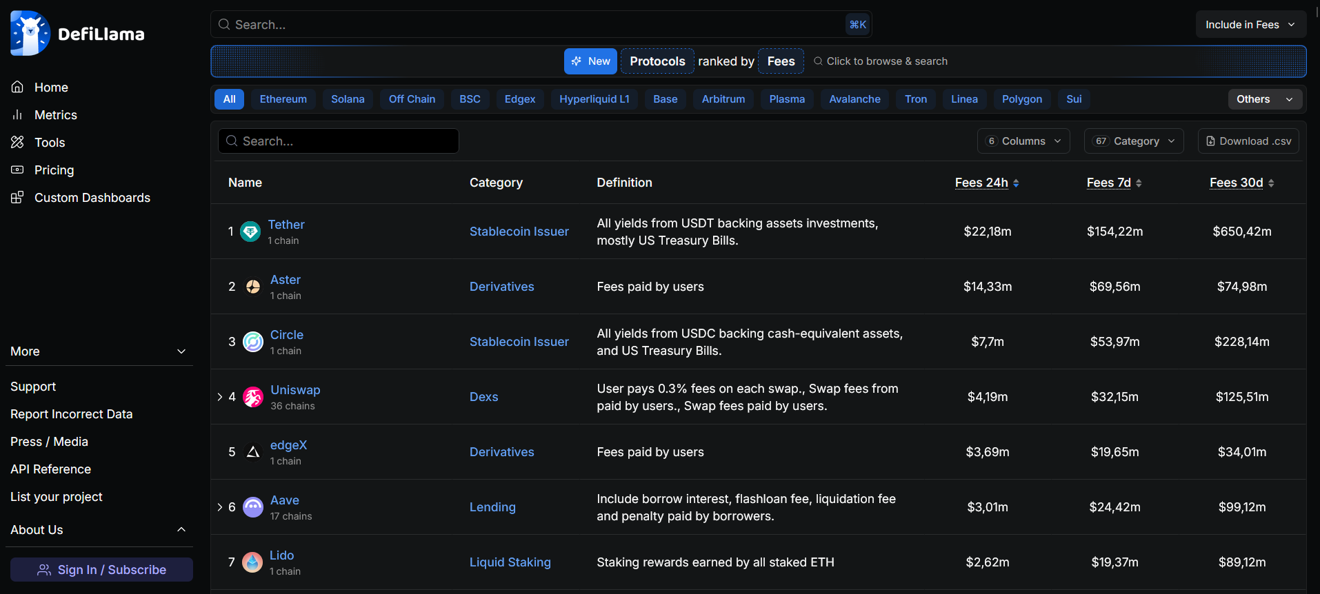1320x594 pixels.
Task: Select the BSC chain filter
Action: [470, 99]
